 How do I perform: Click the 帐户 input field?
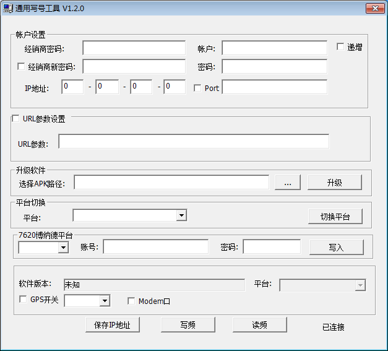[275, 48]
